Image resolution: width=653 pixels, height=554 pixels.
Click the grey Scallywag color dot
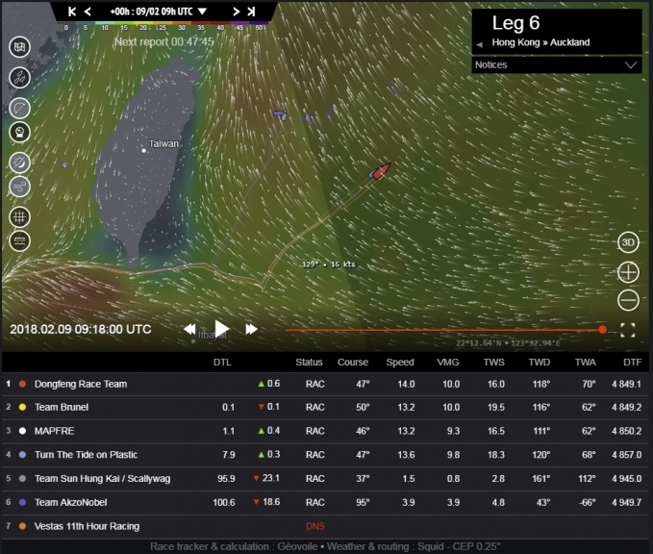click(22, 479)
